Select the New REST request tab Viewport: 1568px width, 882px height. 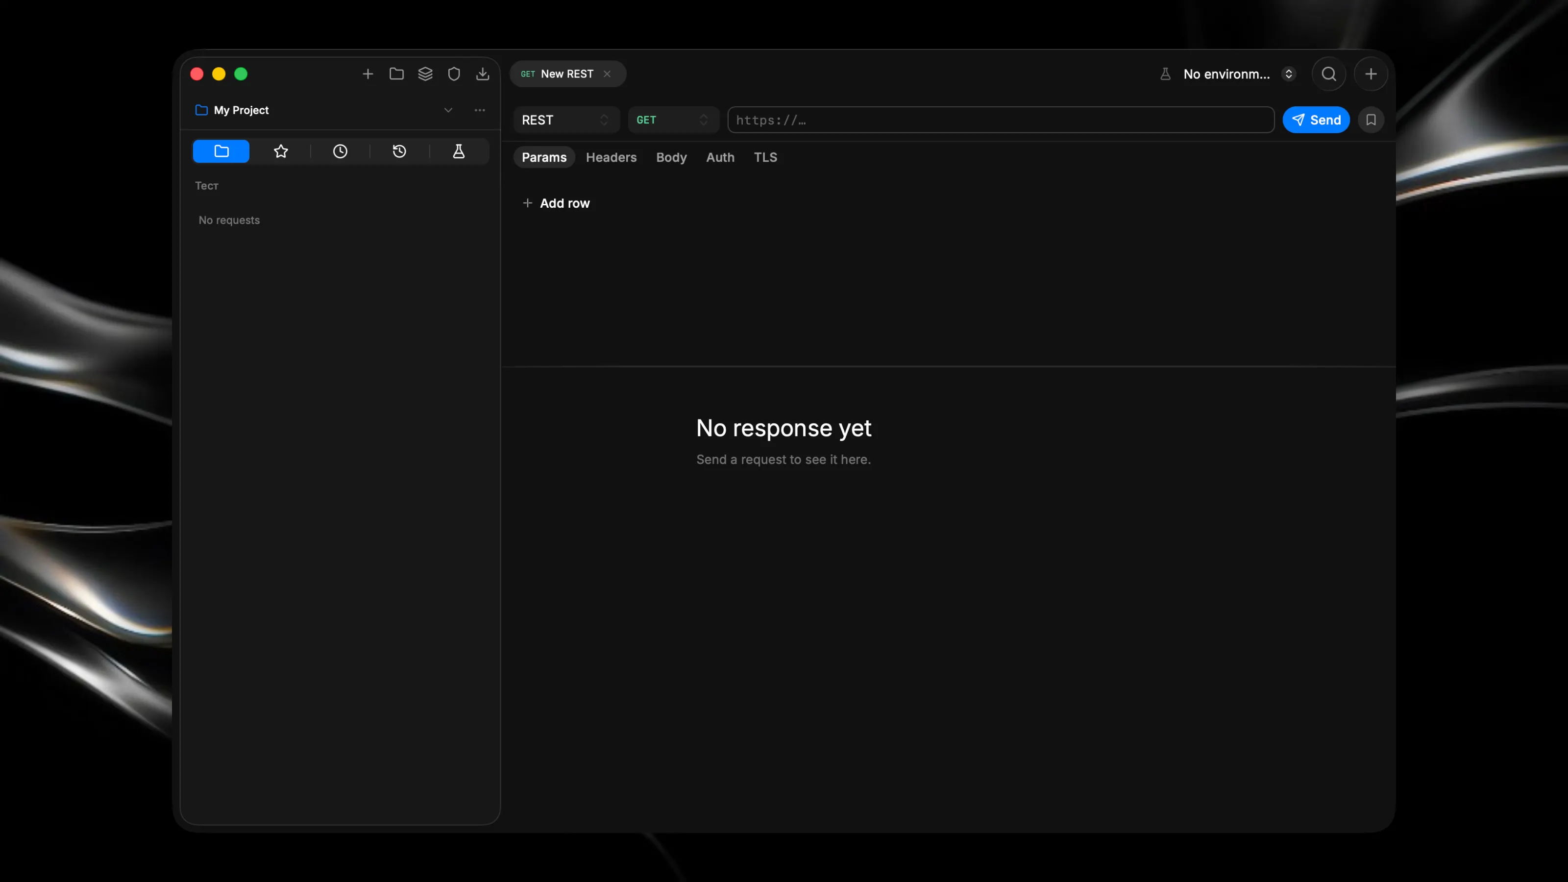coord(567,73)
